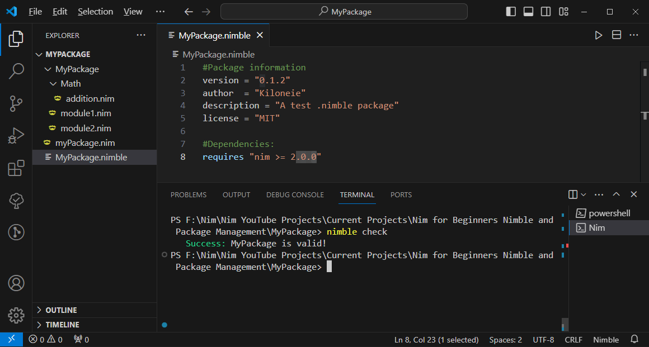The height and width of the screenshot is (347, 649).
Task: Expand the TIMELINE section
Action: coord(95,325)
